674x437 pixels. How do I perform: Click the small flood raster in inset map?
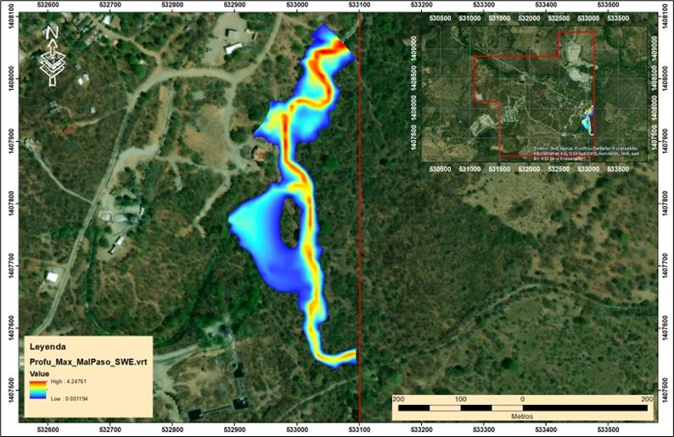coord(587,119)
